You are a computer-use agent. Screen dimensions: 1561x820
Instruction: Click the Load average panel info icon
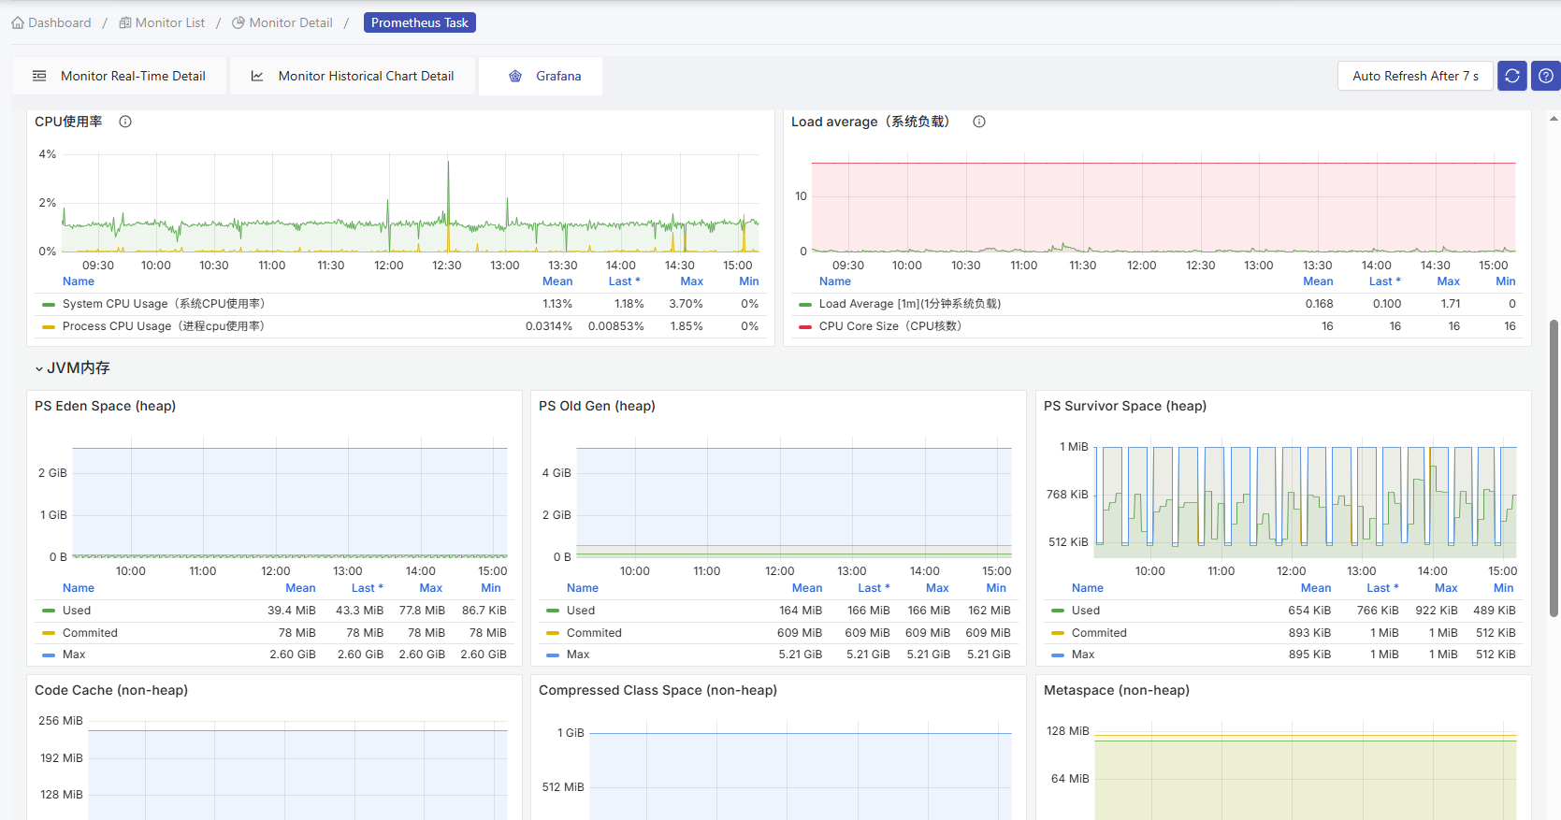coord(979,122)
